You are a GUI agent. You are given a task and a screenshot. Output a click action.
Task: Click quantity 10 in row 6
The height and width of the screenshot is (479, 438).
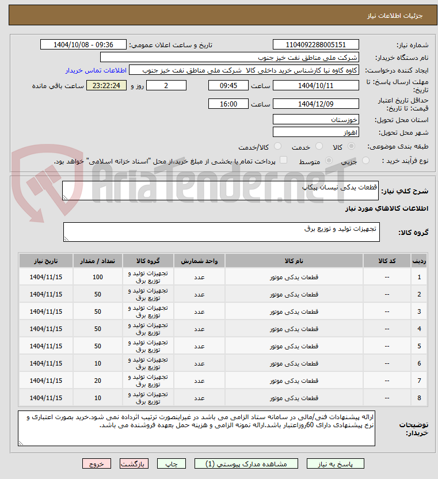click(98, 363)
